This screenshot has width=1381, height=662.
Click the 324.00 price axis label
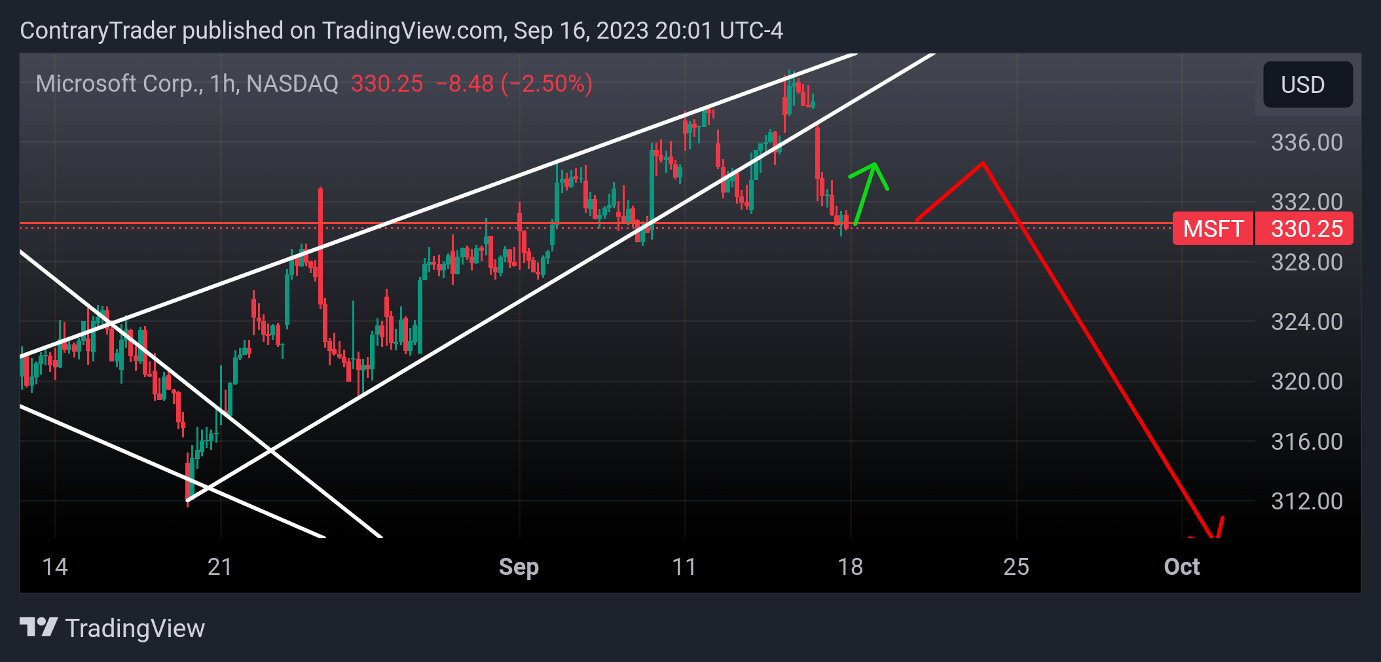[1306, 322]
